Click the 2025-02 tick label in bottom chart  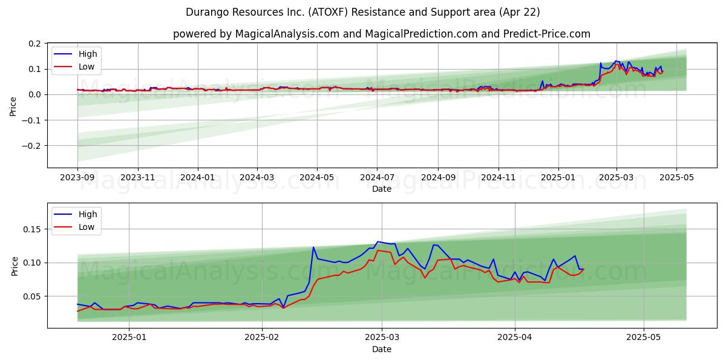[x=263, y=338]
